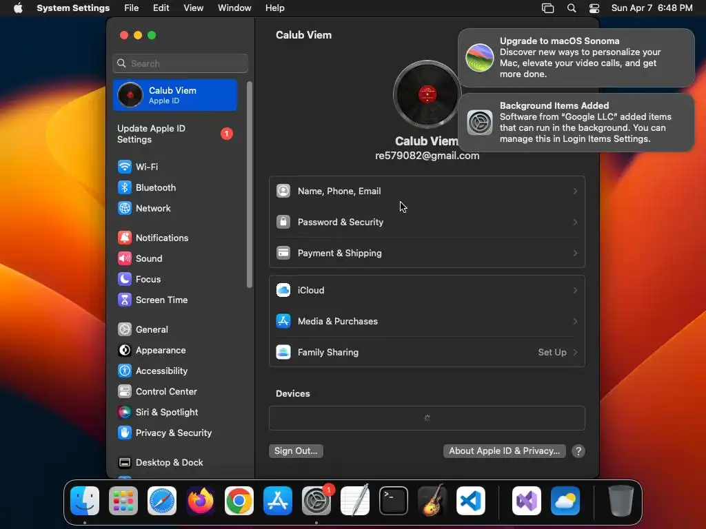Launch Visual Studio Code from Dock
Viewport: 706px width, 529px height.
(471, 501)
